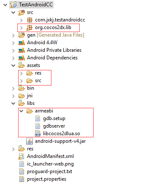Select gen [Generated Java Files] label
156x195 pixels.
56,35
